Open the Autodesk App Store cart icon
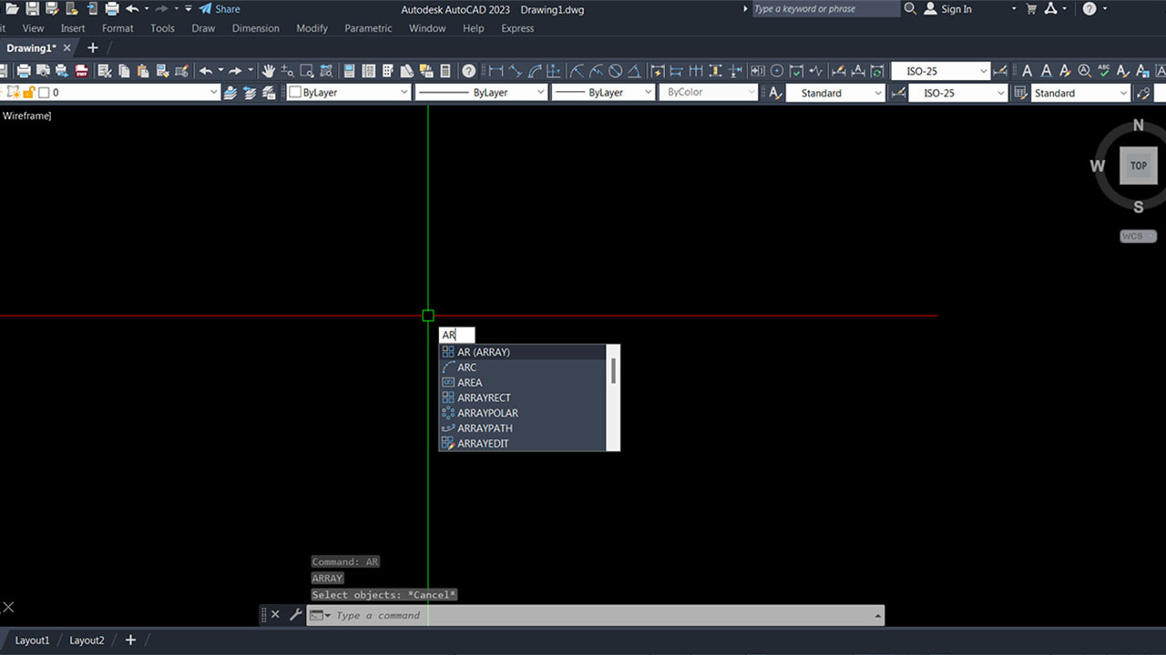The image size is (1166, 655). pyautogui.click(x=1031, y=9)
